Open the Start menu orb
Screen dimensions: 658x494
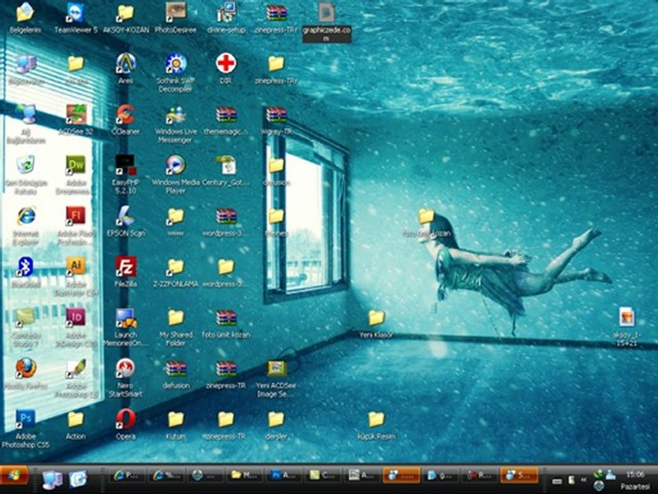pyautogui.click(x=14, y=475)
